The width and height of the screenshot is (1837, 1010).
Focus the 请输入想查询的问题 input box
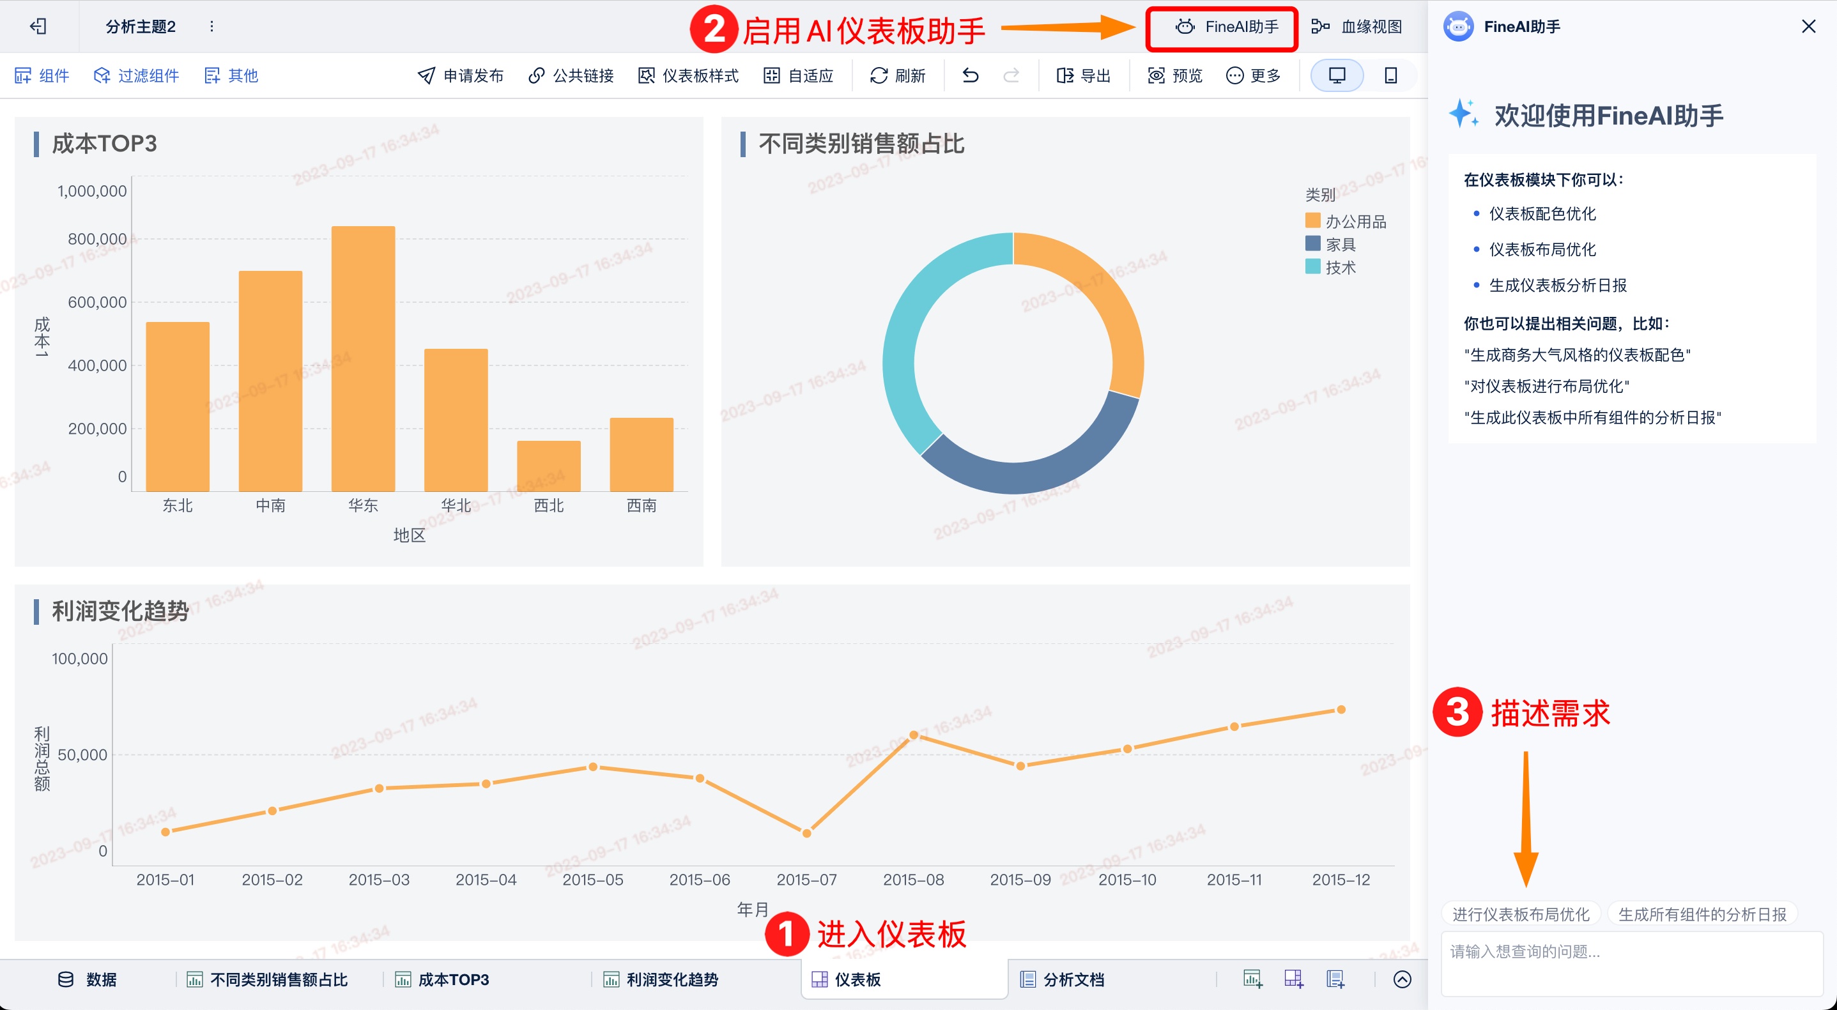tap(1631, 963)
